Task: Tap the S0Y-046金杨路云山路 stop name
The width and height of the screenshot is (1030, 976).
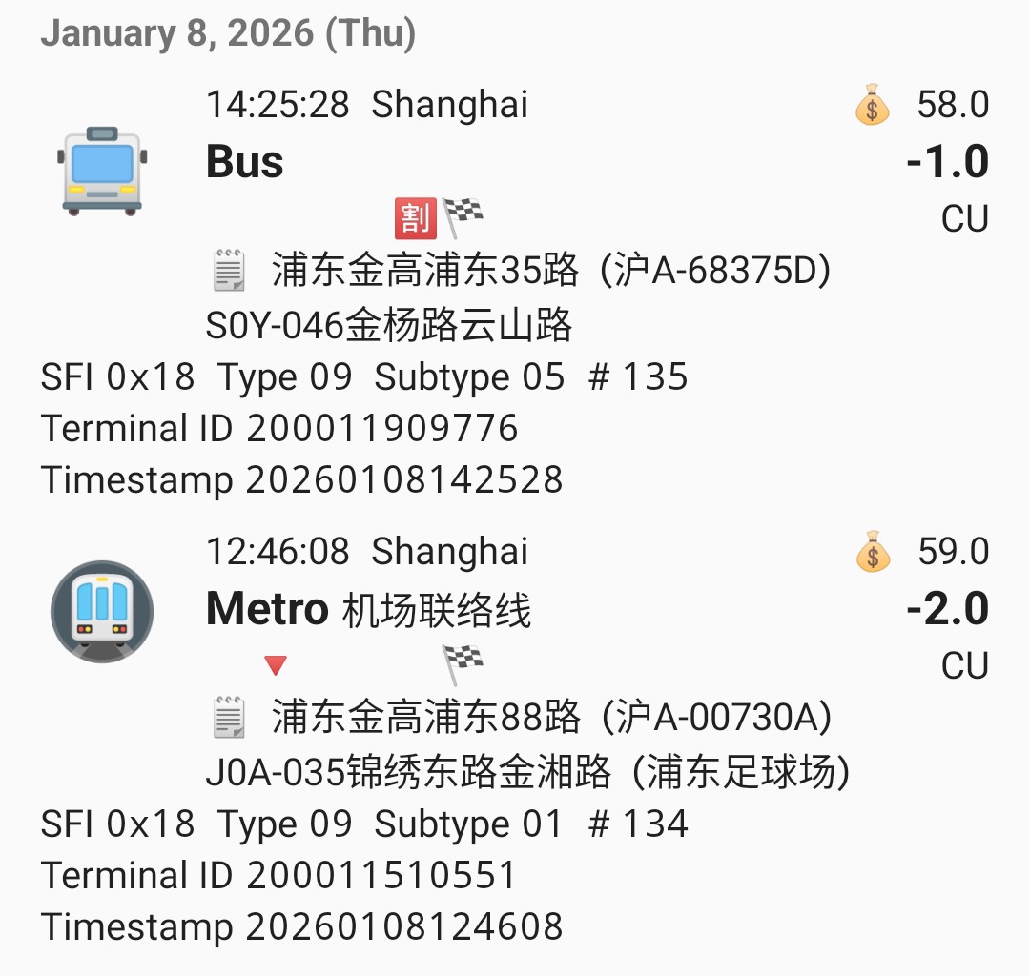Action: [389, 326]
